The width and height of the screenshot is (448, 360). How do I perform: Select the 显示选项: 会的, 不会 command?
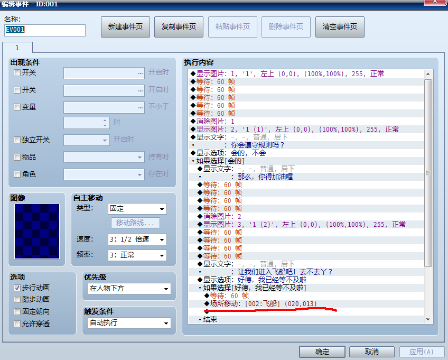coord(306,153)
